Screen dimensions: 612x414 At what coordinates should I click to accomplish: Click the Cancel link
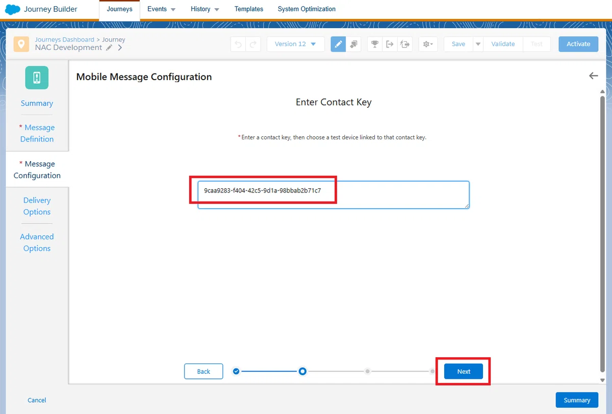(x=37, y=400)
